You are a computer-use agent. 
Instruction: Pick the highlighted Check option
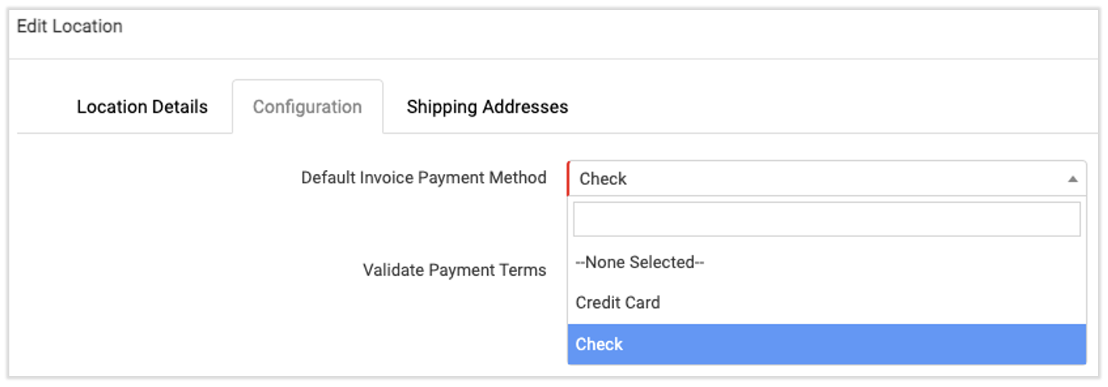point(599,344)
